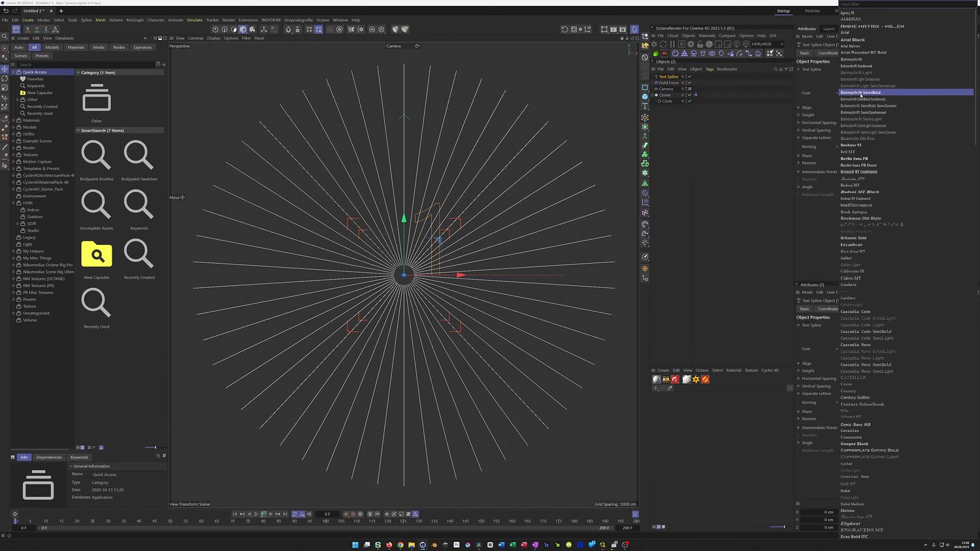Open the HDR/sRGB dropdown in Octane

coord(768,44)
